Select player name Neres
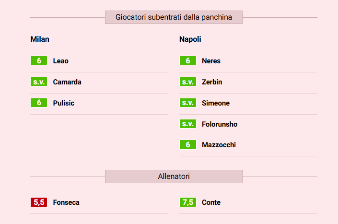 tap(211, 61)
